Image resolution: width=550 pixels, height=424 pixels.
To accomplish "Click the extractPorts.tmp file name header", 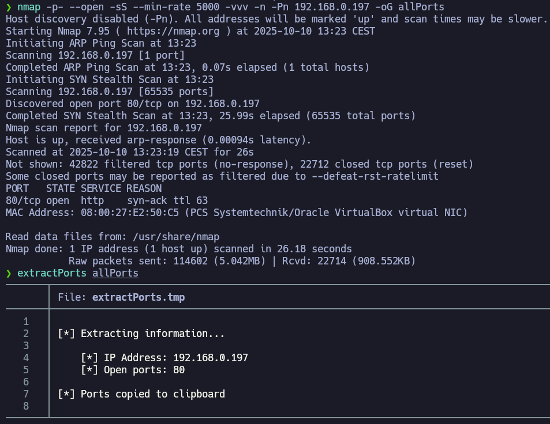I will (x=138, y=297).
